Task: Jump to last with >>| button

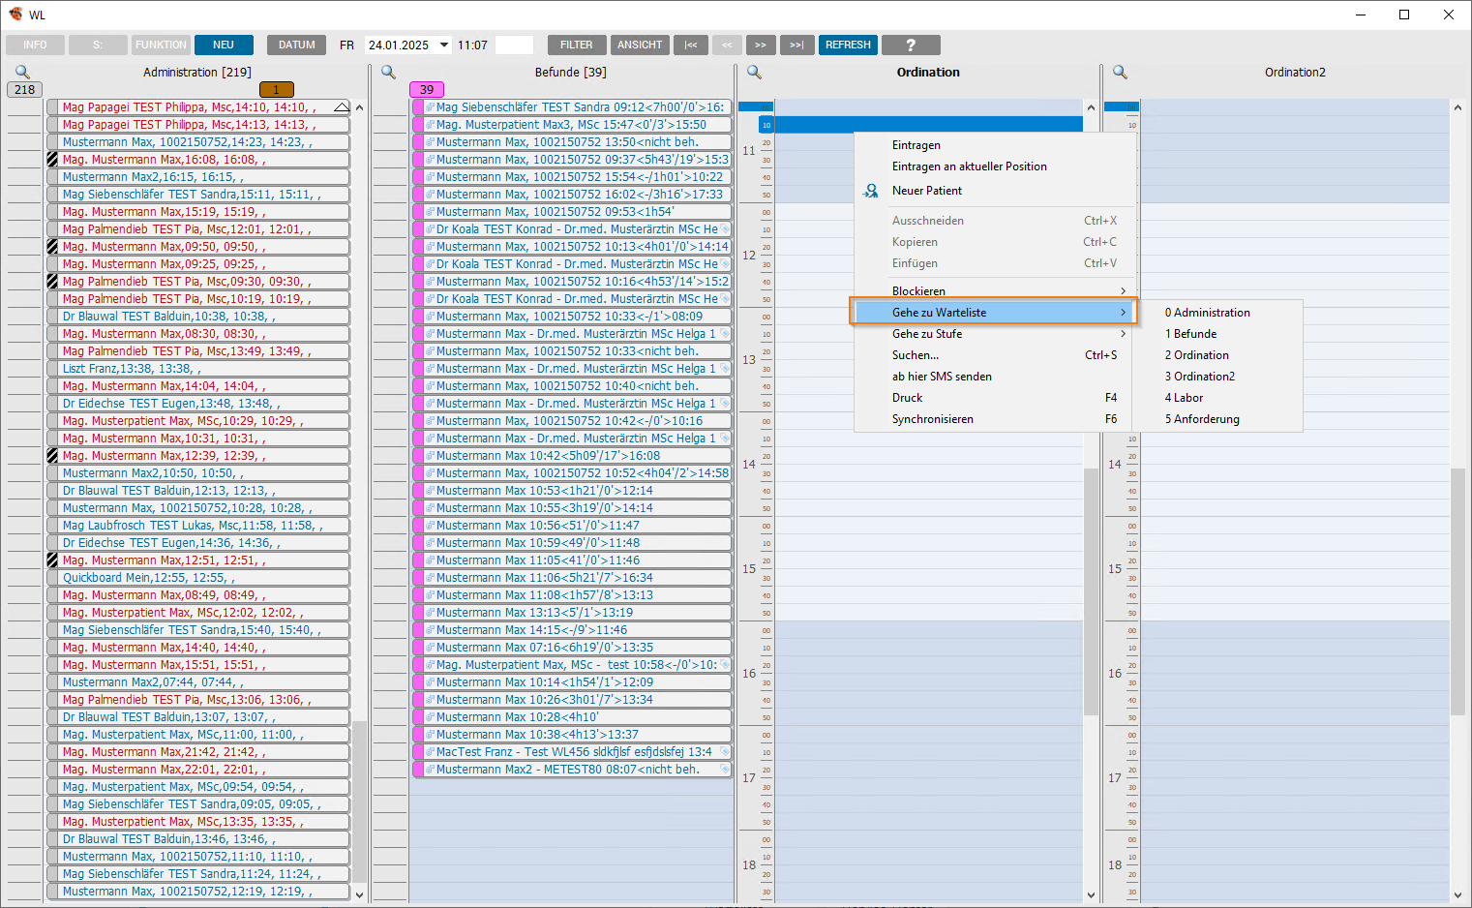Action: click(796, 45)
